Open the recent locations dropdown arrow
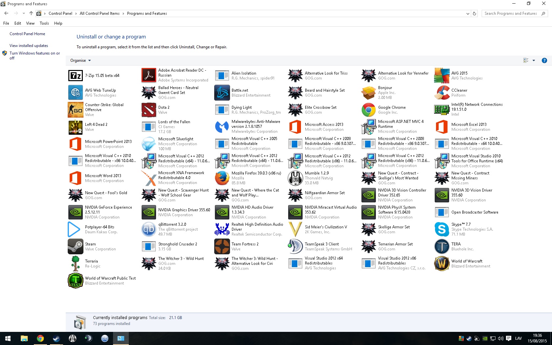 (24, 13)
